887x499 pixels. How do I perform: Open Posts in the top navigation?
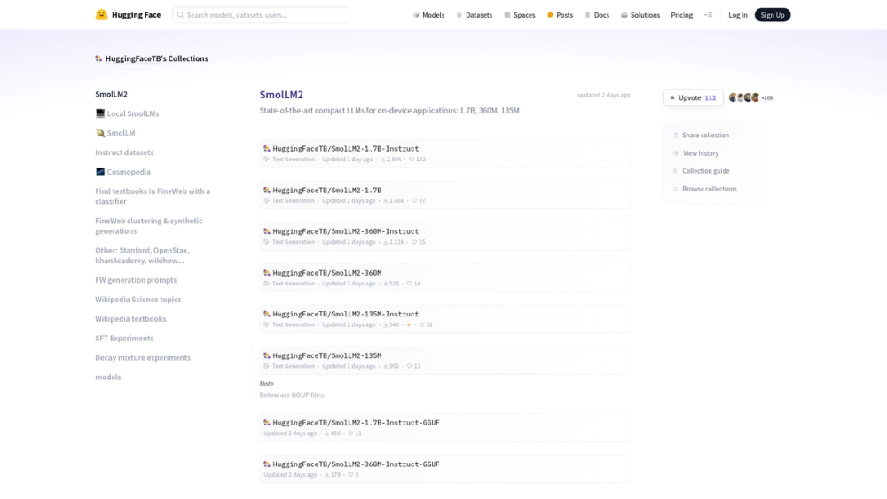[560, 15]
